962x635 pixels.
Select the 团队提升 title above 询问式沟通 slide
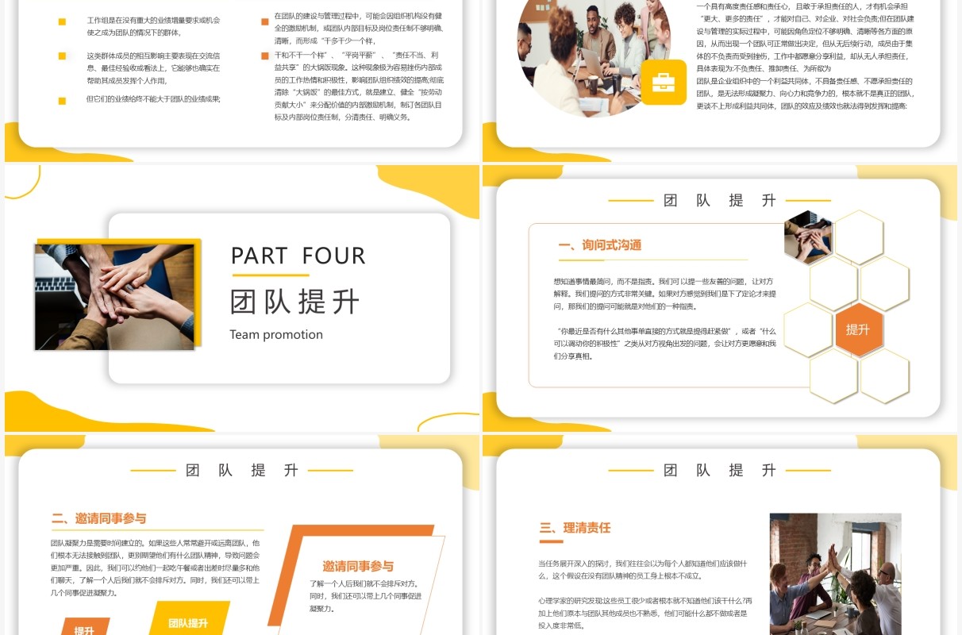click(719, 201)
